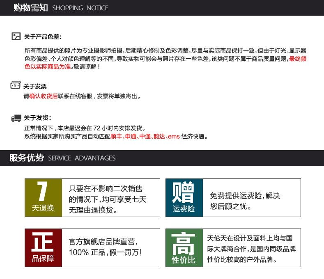324x279 pixels.
Task: Click the text 发票将单独寄出
Action: click(x=119, y=96)
